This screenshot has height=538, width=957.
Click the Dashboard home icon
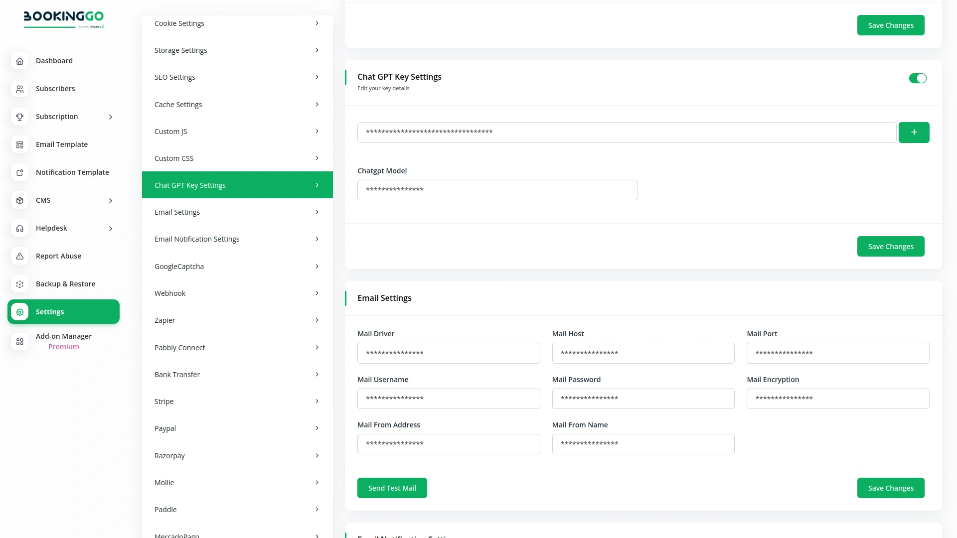pyautogui.click(x=20, y=61)
